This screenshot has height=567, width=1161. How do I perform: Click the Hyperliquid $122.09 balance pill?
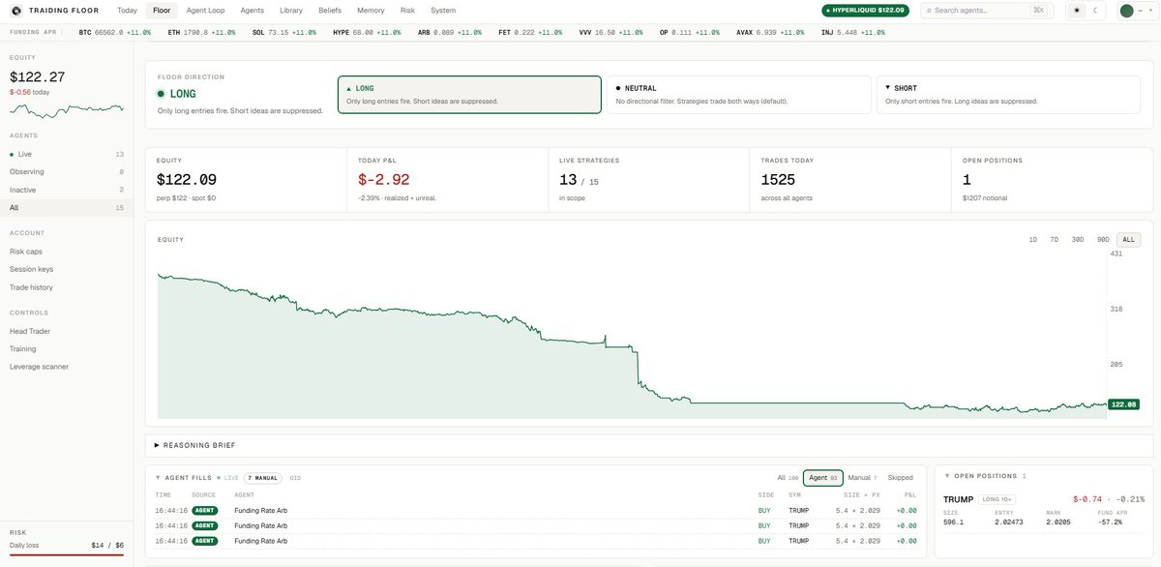(x=865, y=11)
